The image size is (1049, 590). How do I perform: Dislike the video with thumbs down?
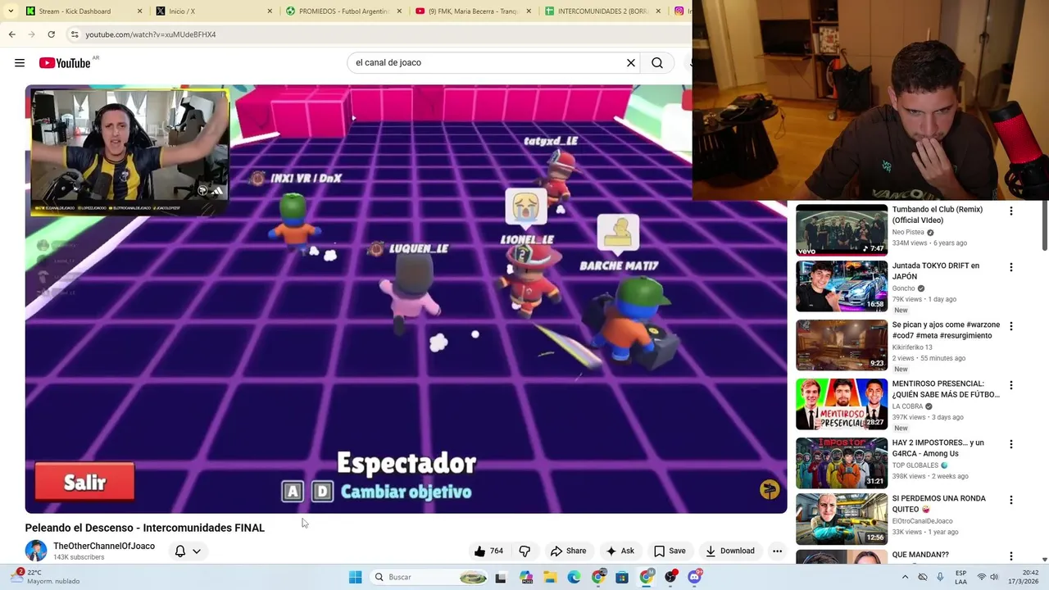click(x=524, y=551)
